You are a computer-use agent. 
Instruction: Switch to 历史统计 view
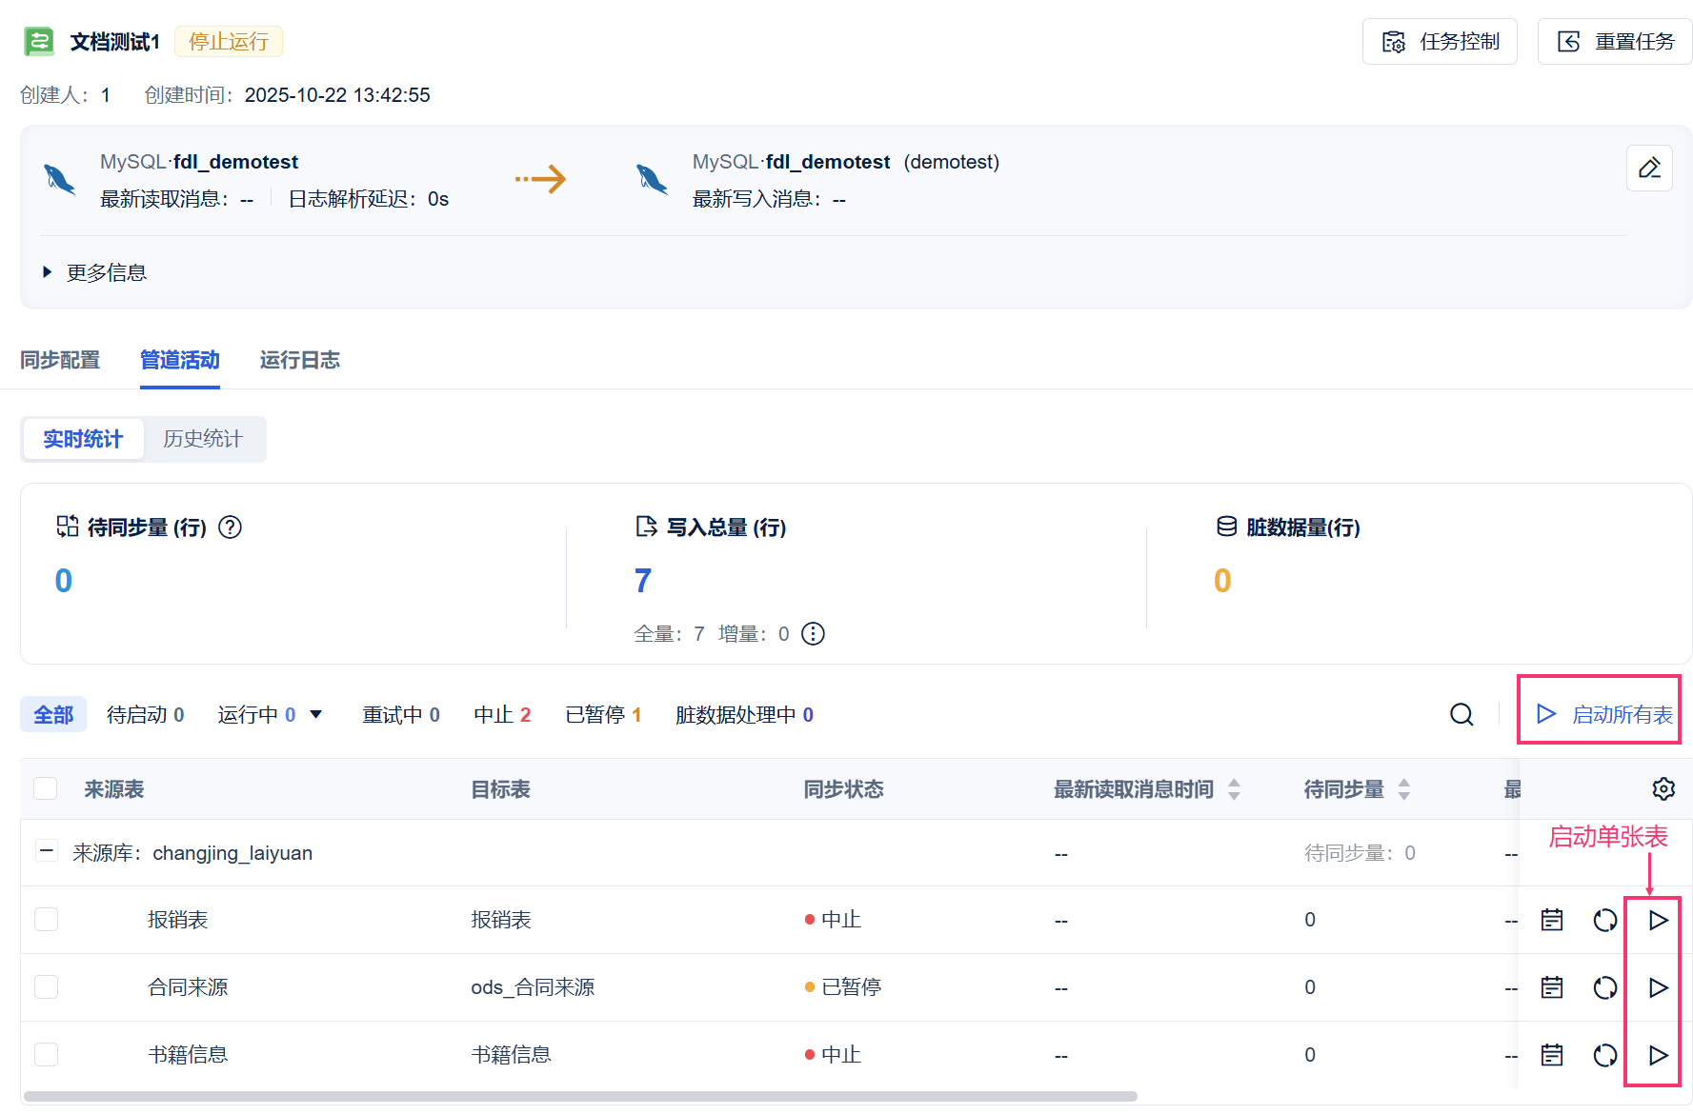(x=202, y=439)
